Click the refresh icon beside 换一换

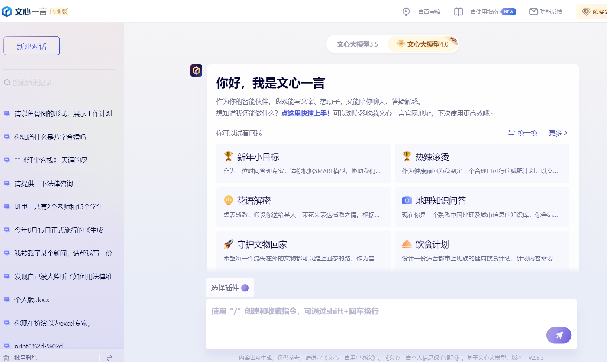tap(511, 133)
